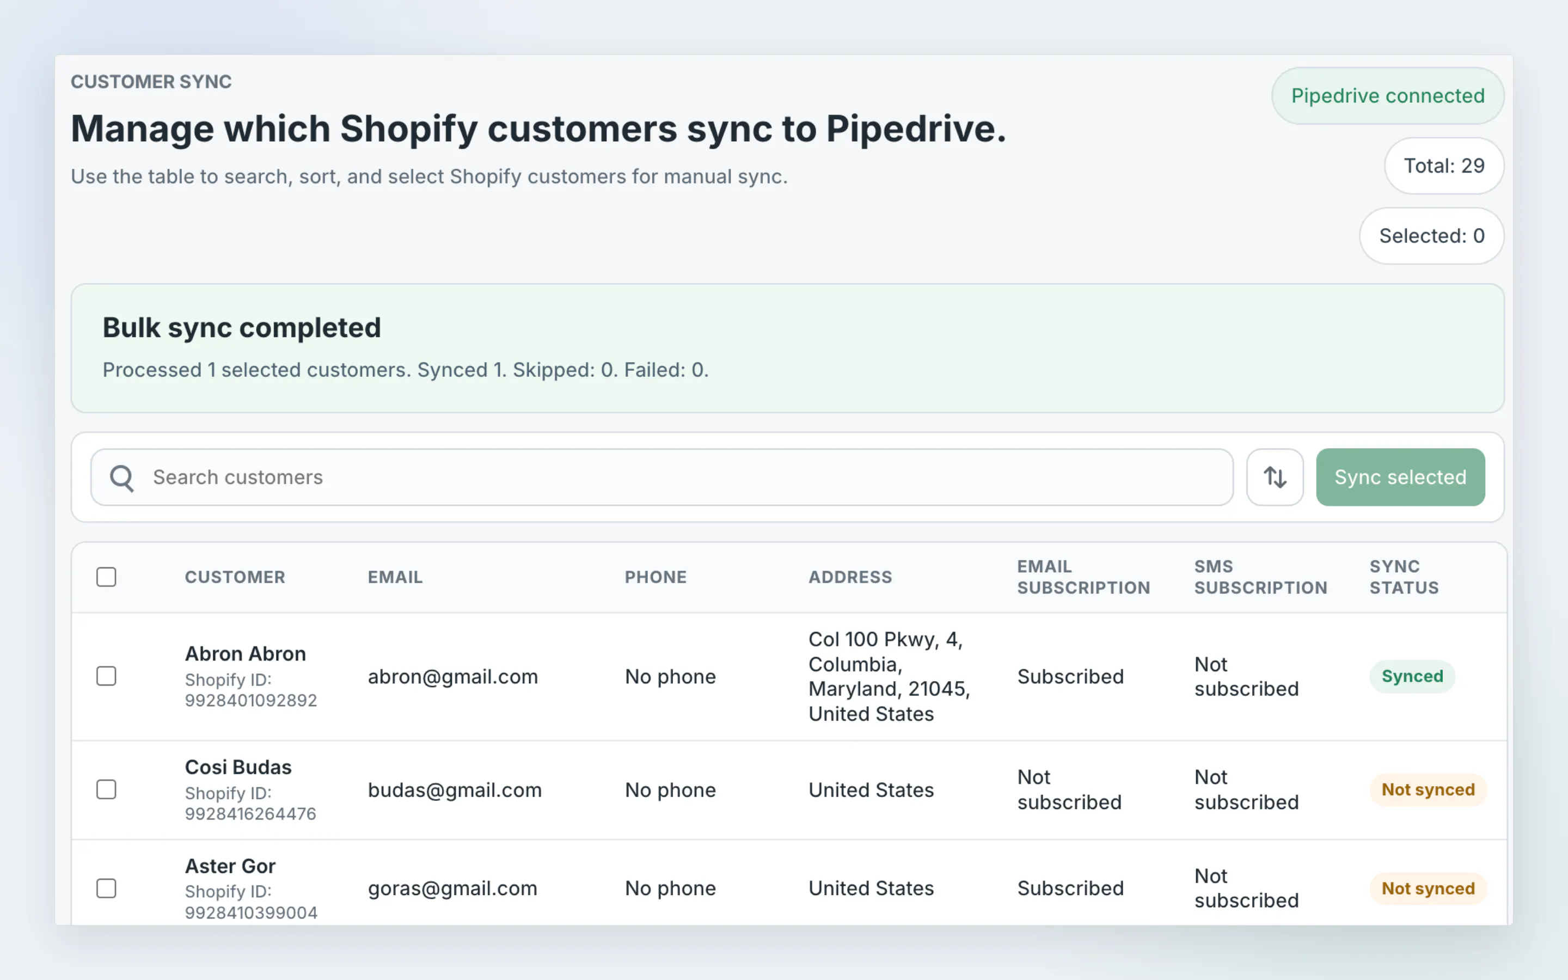Image resolution: width=1568 pixels, height=980 pixels.
Task: Click the magnifier search icon
Action: coord(122,479)
